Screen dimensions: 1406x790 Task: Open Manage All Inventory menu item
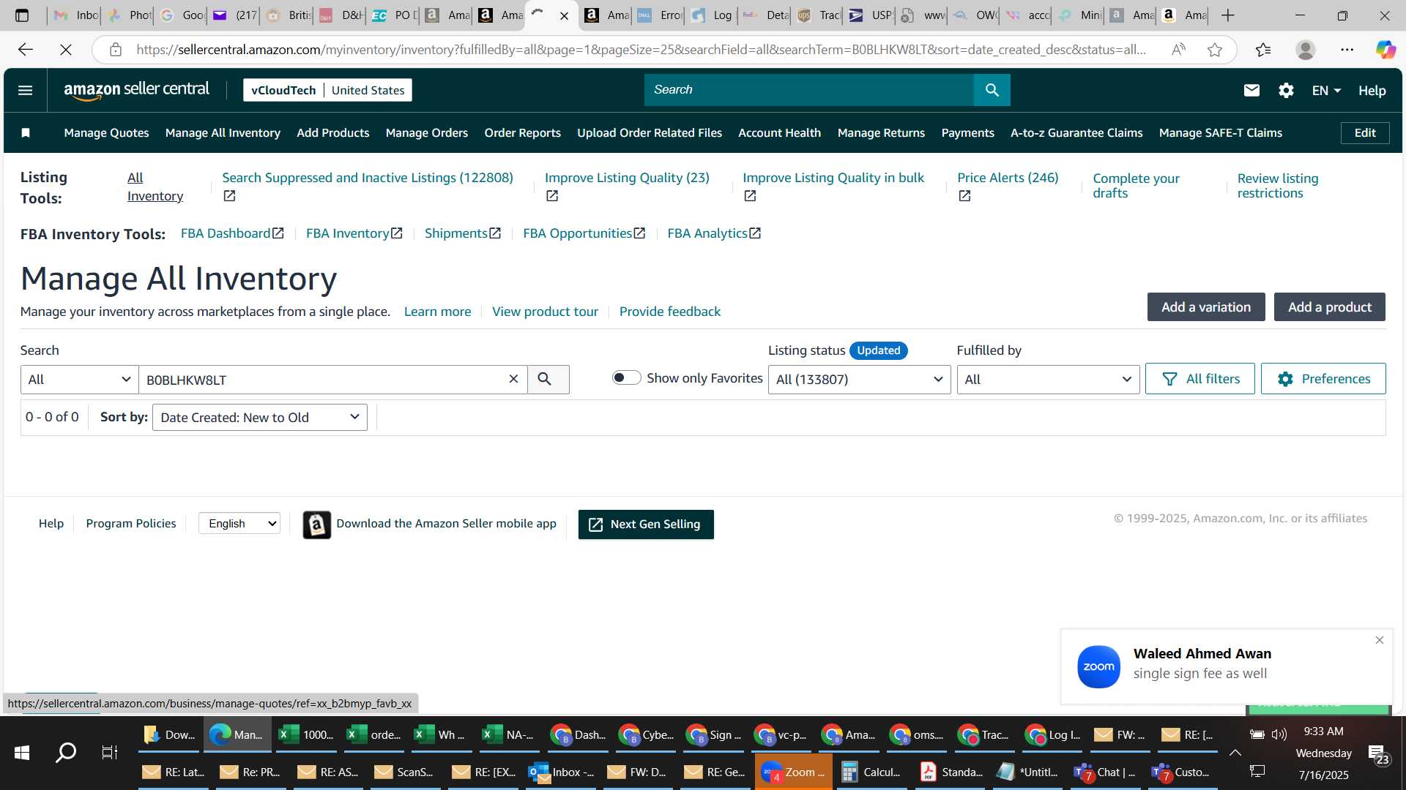(223, 132)
